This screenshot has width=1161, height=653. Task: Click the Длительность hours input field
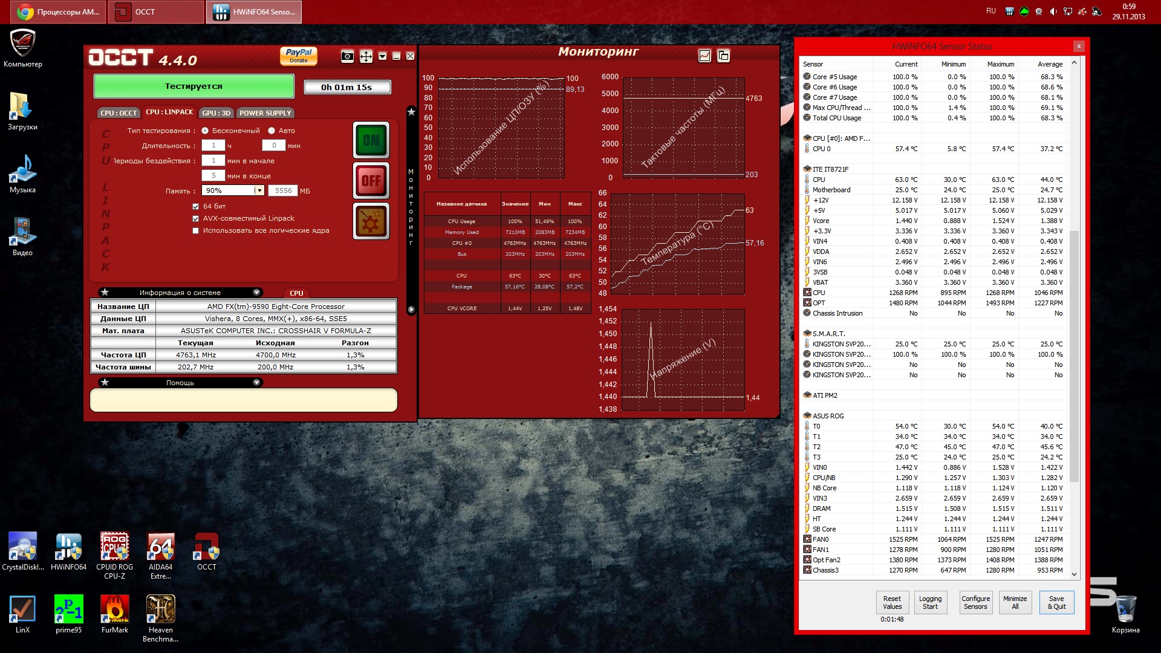pos(213,145)
